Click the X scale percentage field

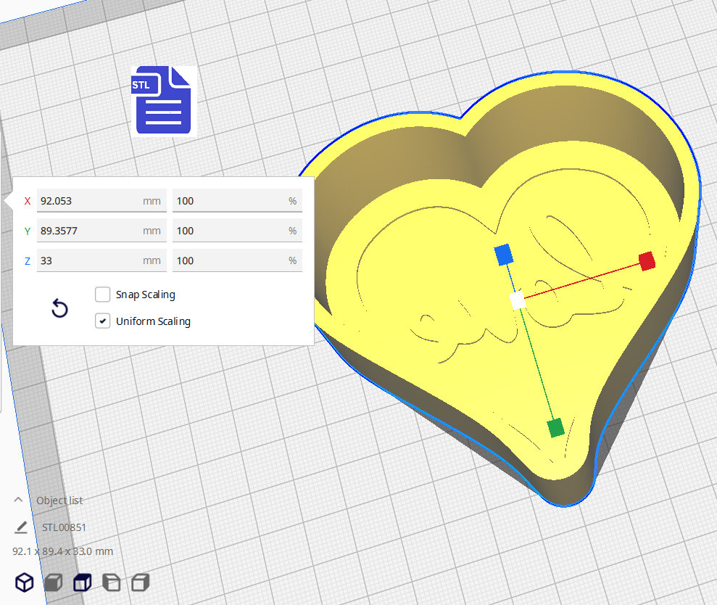[231, 201]
